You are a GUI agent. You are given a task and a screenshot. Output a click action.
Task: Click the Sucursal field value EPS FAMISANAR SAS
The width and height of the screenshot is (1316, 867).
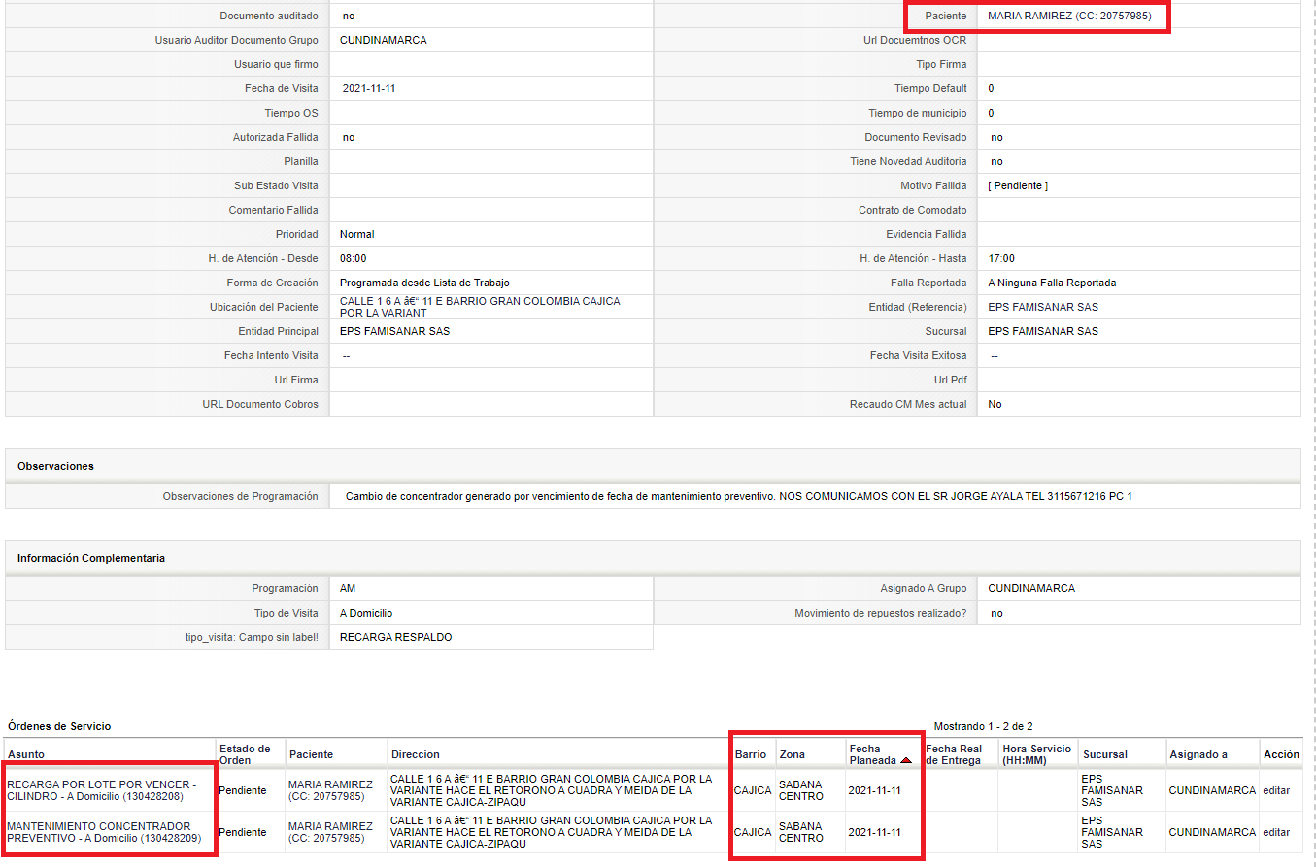pos(1043,331)
